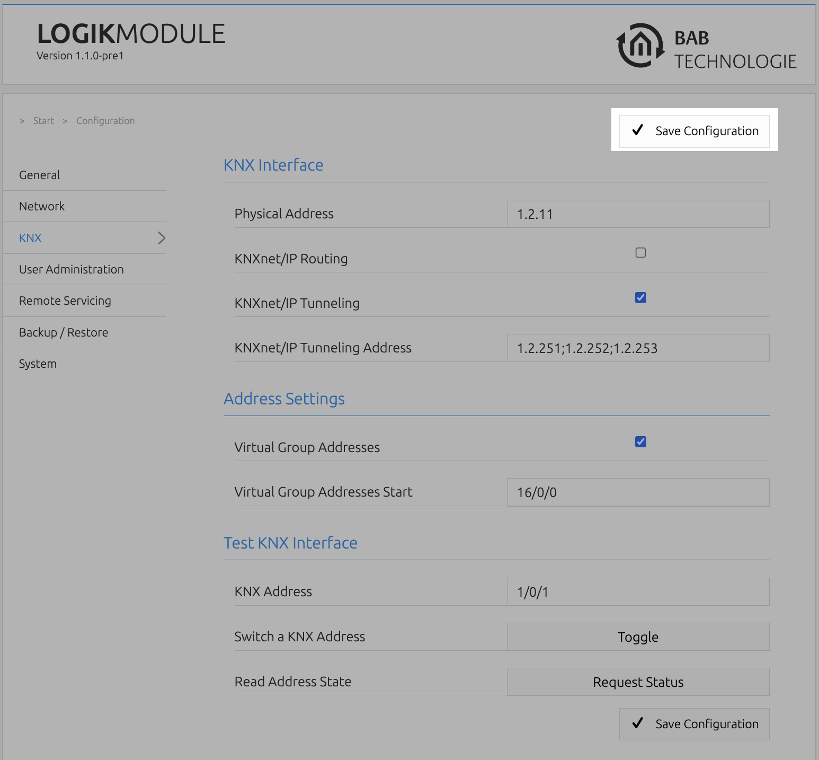Image resolution: width=819 pixels, height=760 pixels.
Task: Edit the KNXnet/IP Tunneling Address field
Action: [x=638, y=348]
